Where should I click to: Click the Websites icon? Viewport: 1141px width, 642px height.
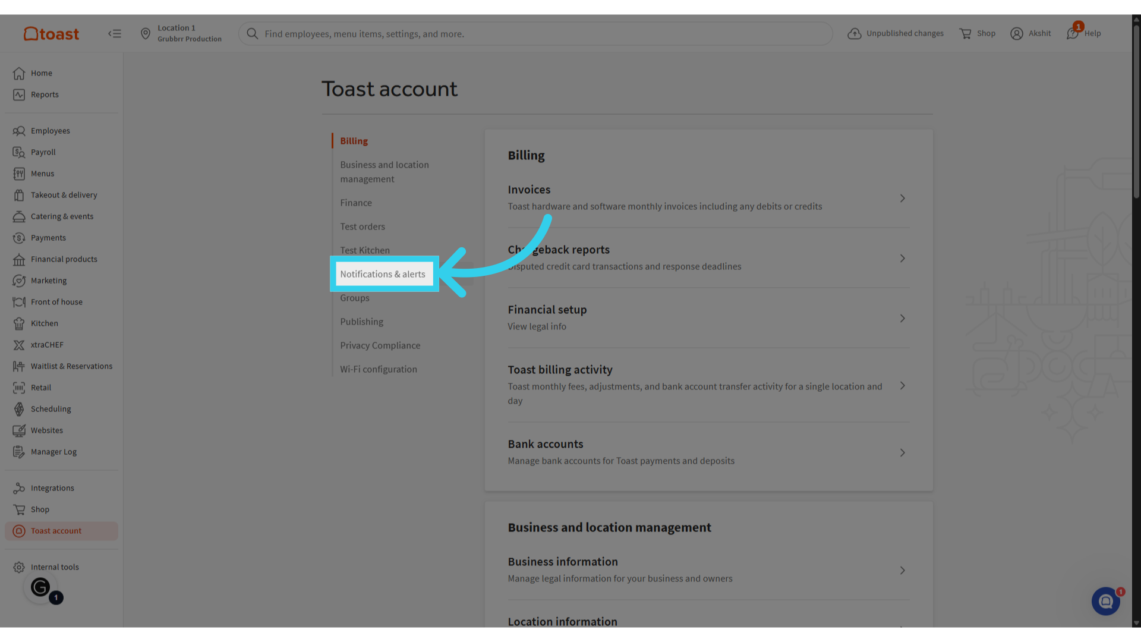pos(19,430)
